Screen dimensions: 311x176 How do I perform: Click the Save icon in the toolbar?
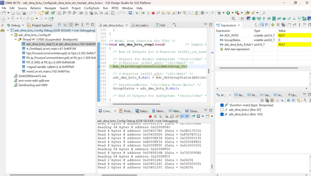point(13,13)
